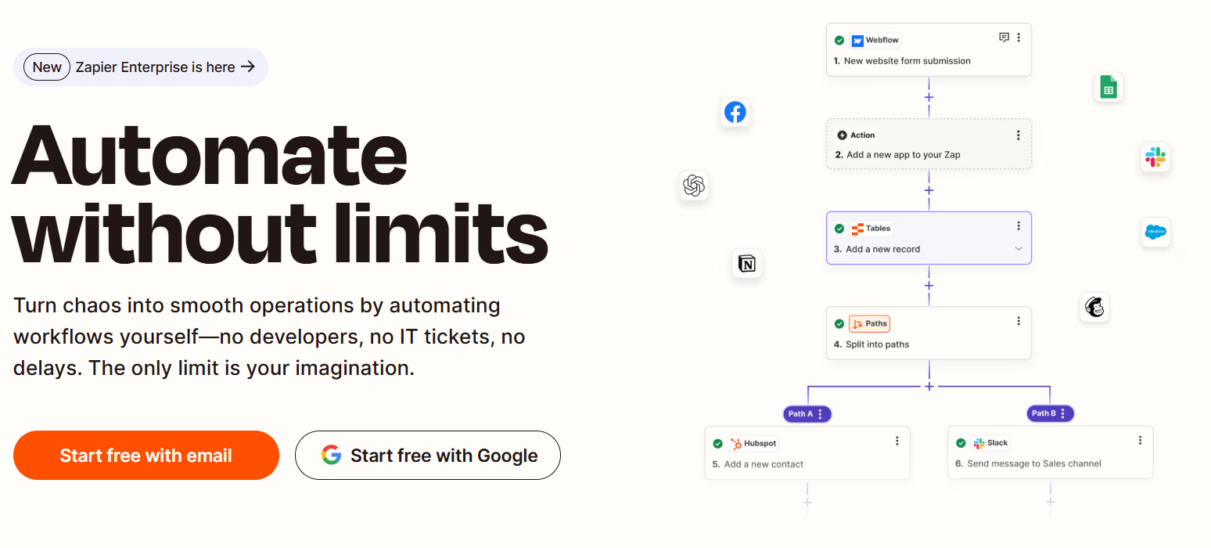Add a step below Webflow with plus
The height and width of the screenshot is (548, 1211).
(x=929, y=98)
